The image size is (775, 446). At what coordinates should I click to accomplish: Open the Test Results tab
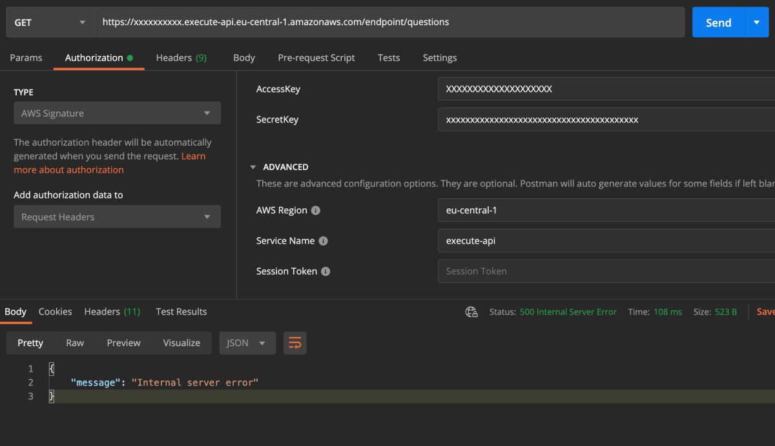click(x=181, y=312)
